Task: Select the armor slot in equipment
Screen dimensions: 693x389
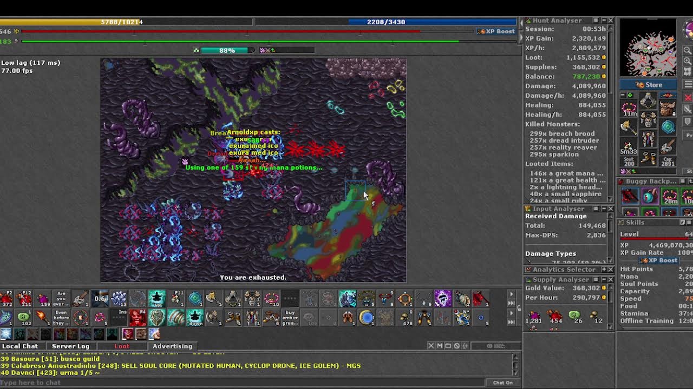Action: coord(648,120)
